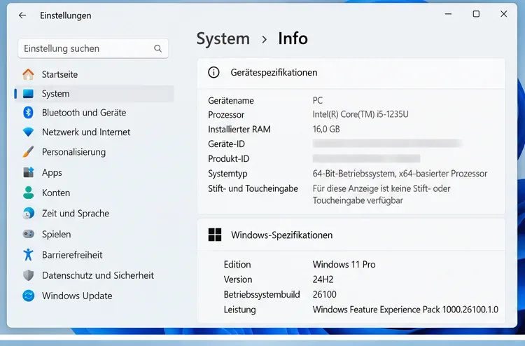Click the version value 24H2
The image size is (525, 346).
[x=323, y=279]
